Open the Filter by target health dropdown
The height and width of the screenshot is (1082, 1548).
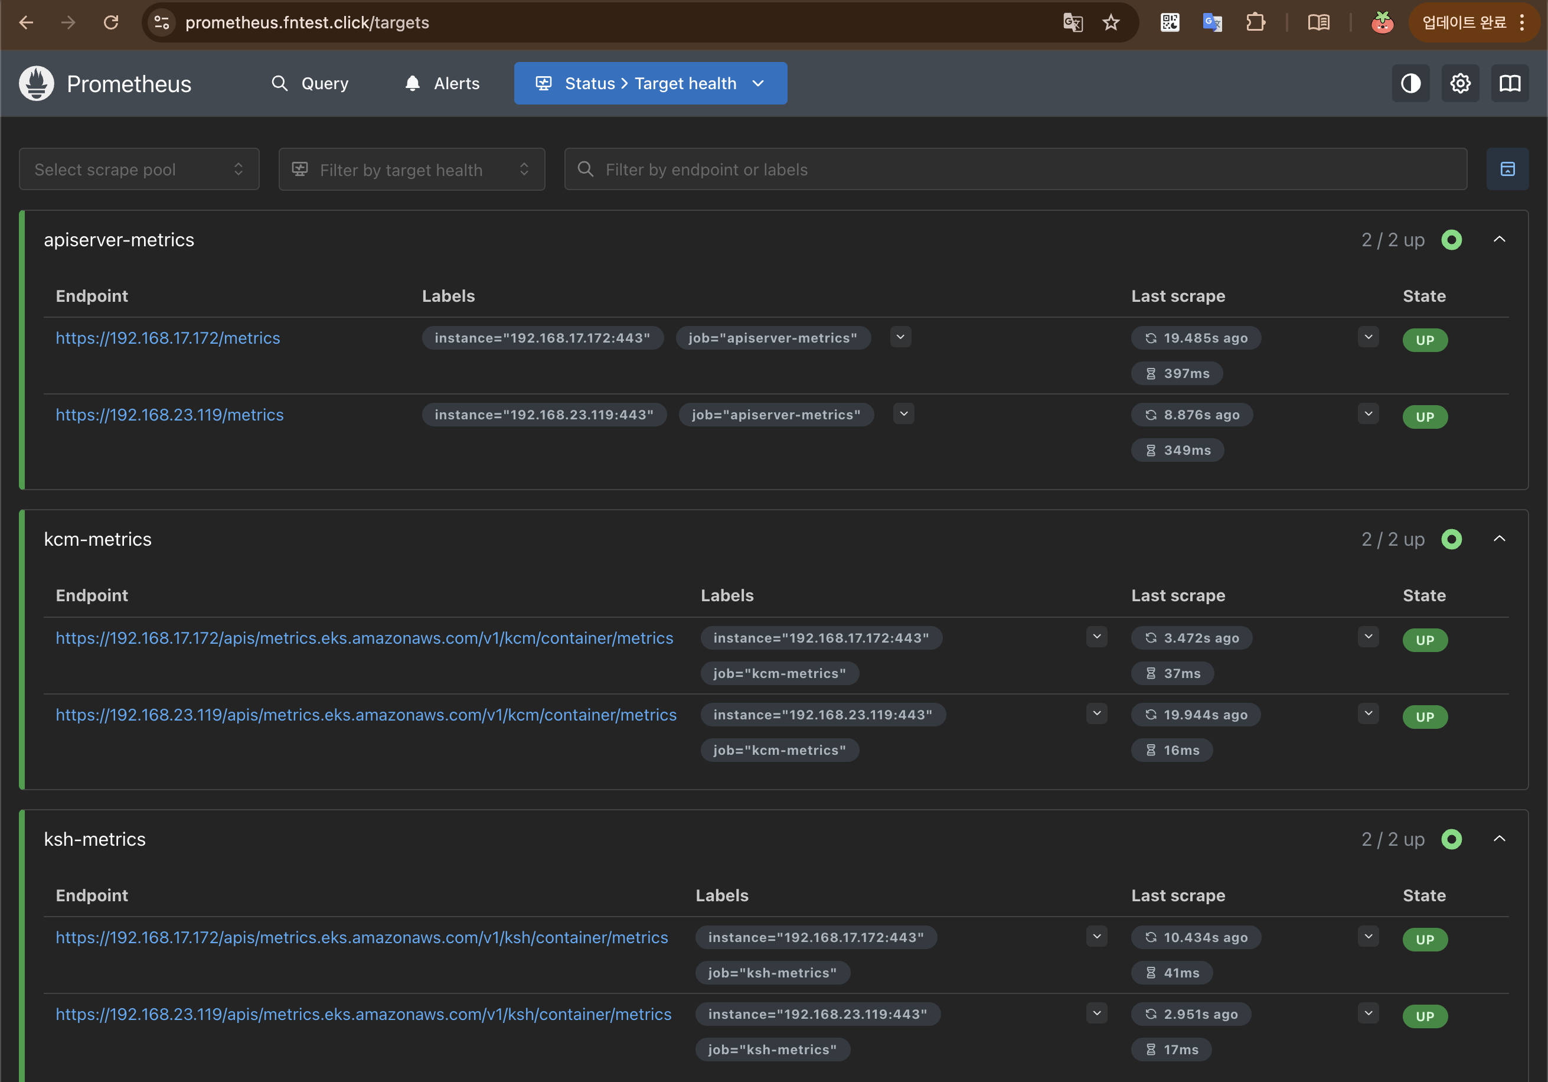coord(412,170)
